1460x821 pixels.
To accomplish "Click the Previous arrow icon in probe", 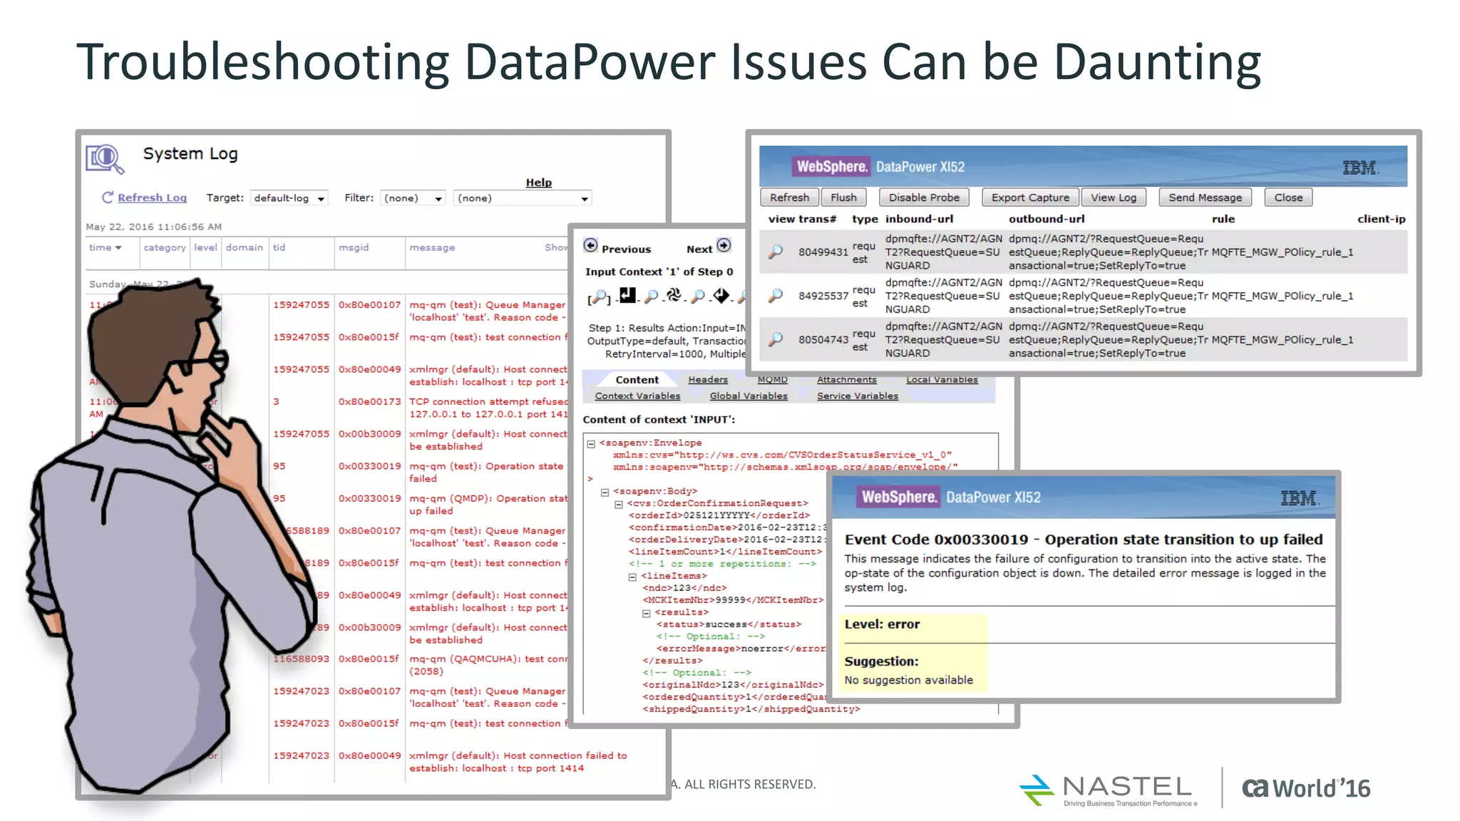I will click(590, 246).
